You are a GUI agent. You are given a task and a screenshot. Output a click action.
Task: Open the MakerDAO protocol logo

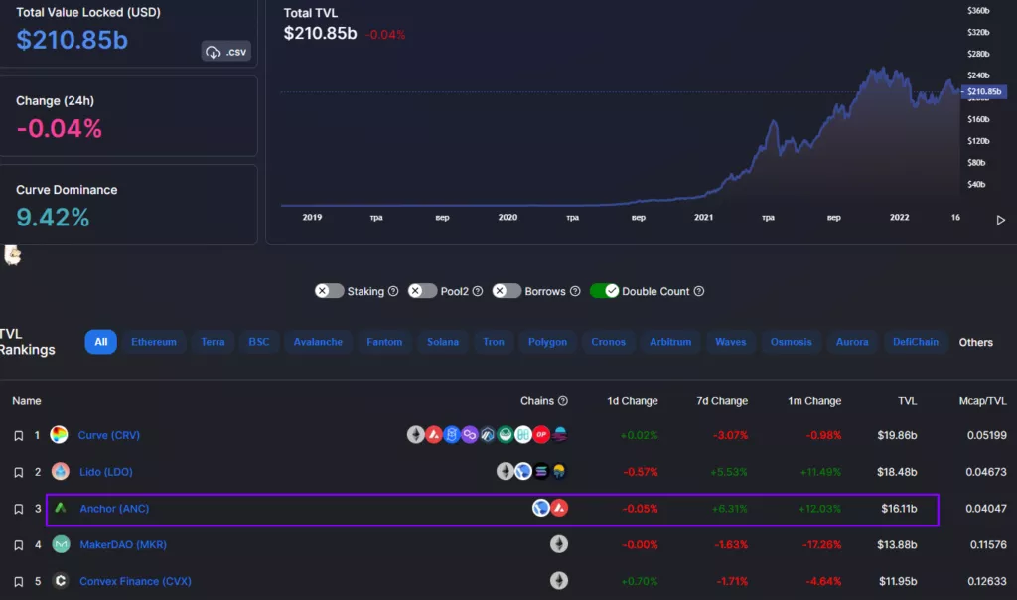[60, 544]
